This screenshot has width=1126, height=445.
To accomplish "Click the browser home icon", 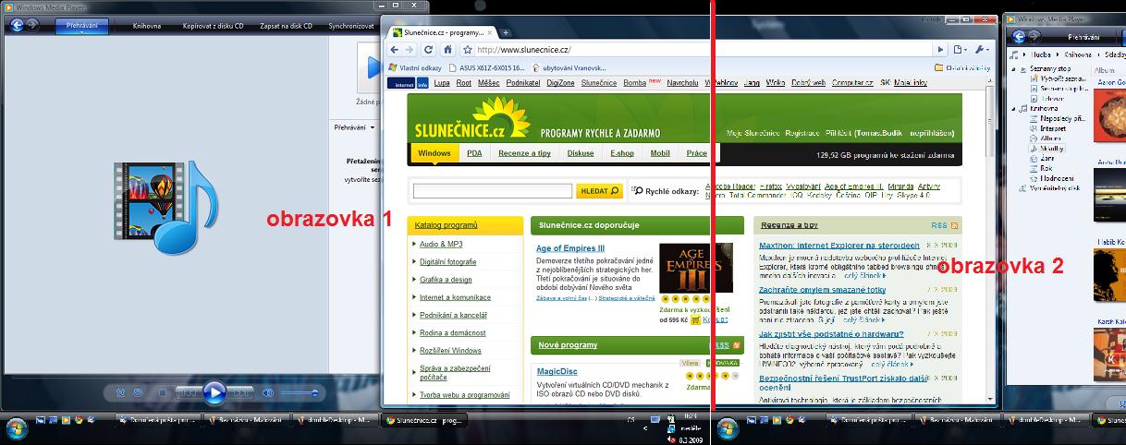I will point(447,50).
